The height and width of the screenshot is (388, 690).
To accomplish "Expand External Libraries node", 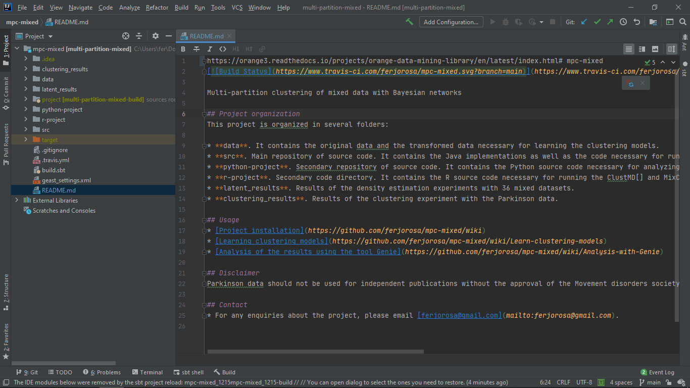I will (17, 201).
